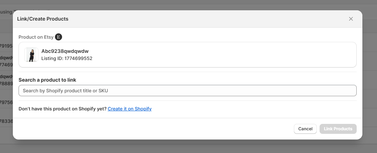Click background row ending in 79195

click(x=6, y=46)
